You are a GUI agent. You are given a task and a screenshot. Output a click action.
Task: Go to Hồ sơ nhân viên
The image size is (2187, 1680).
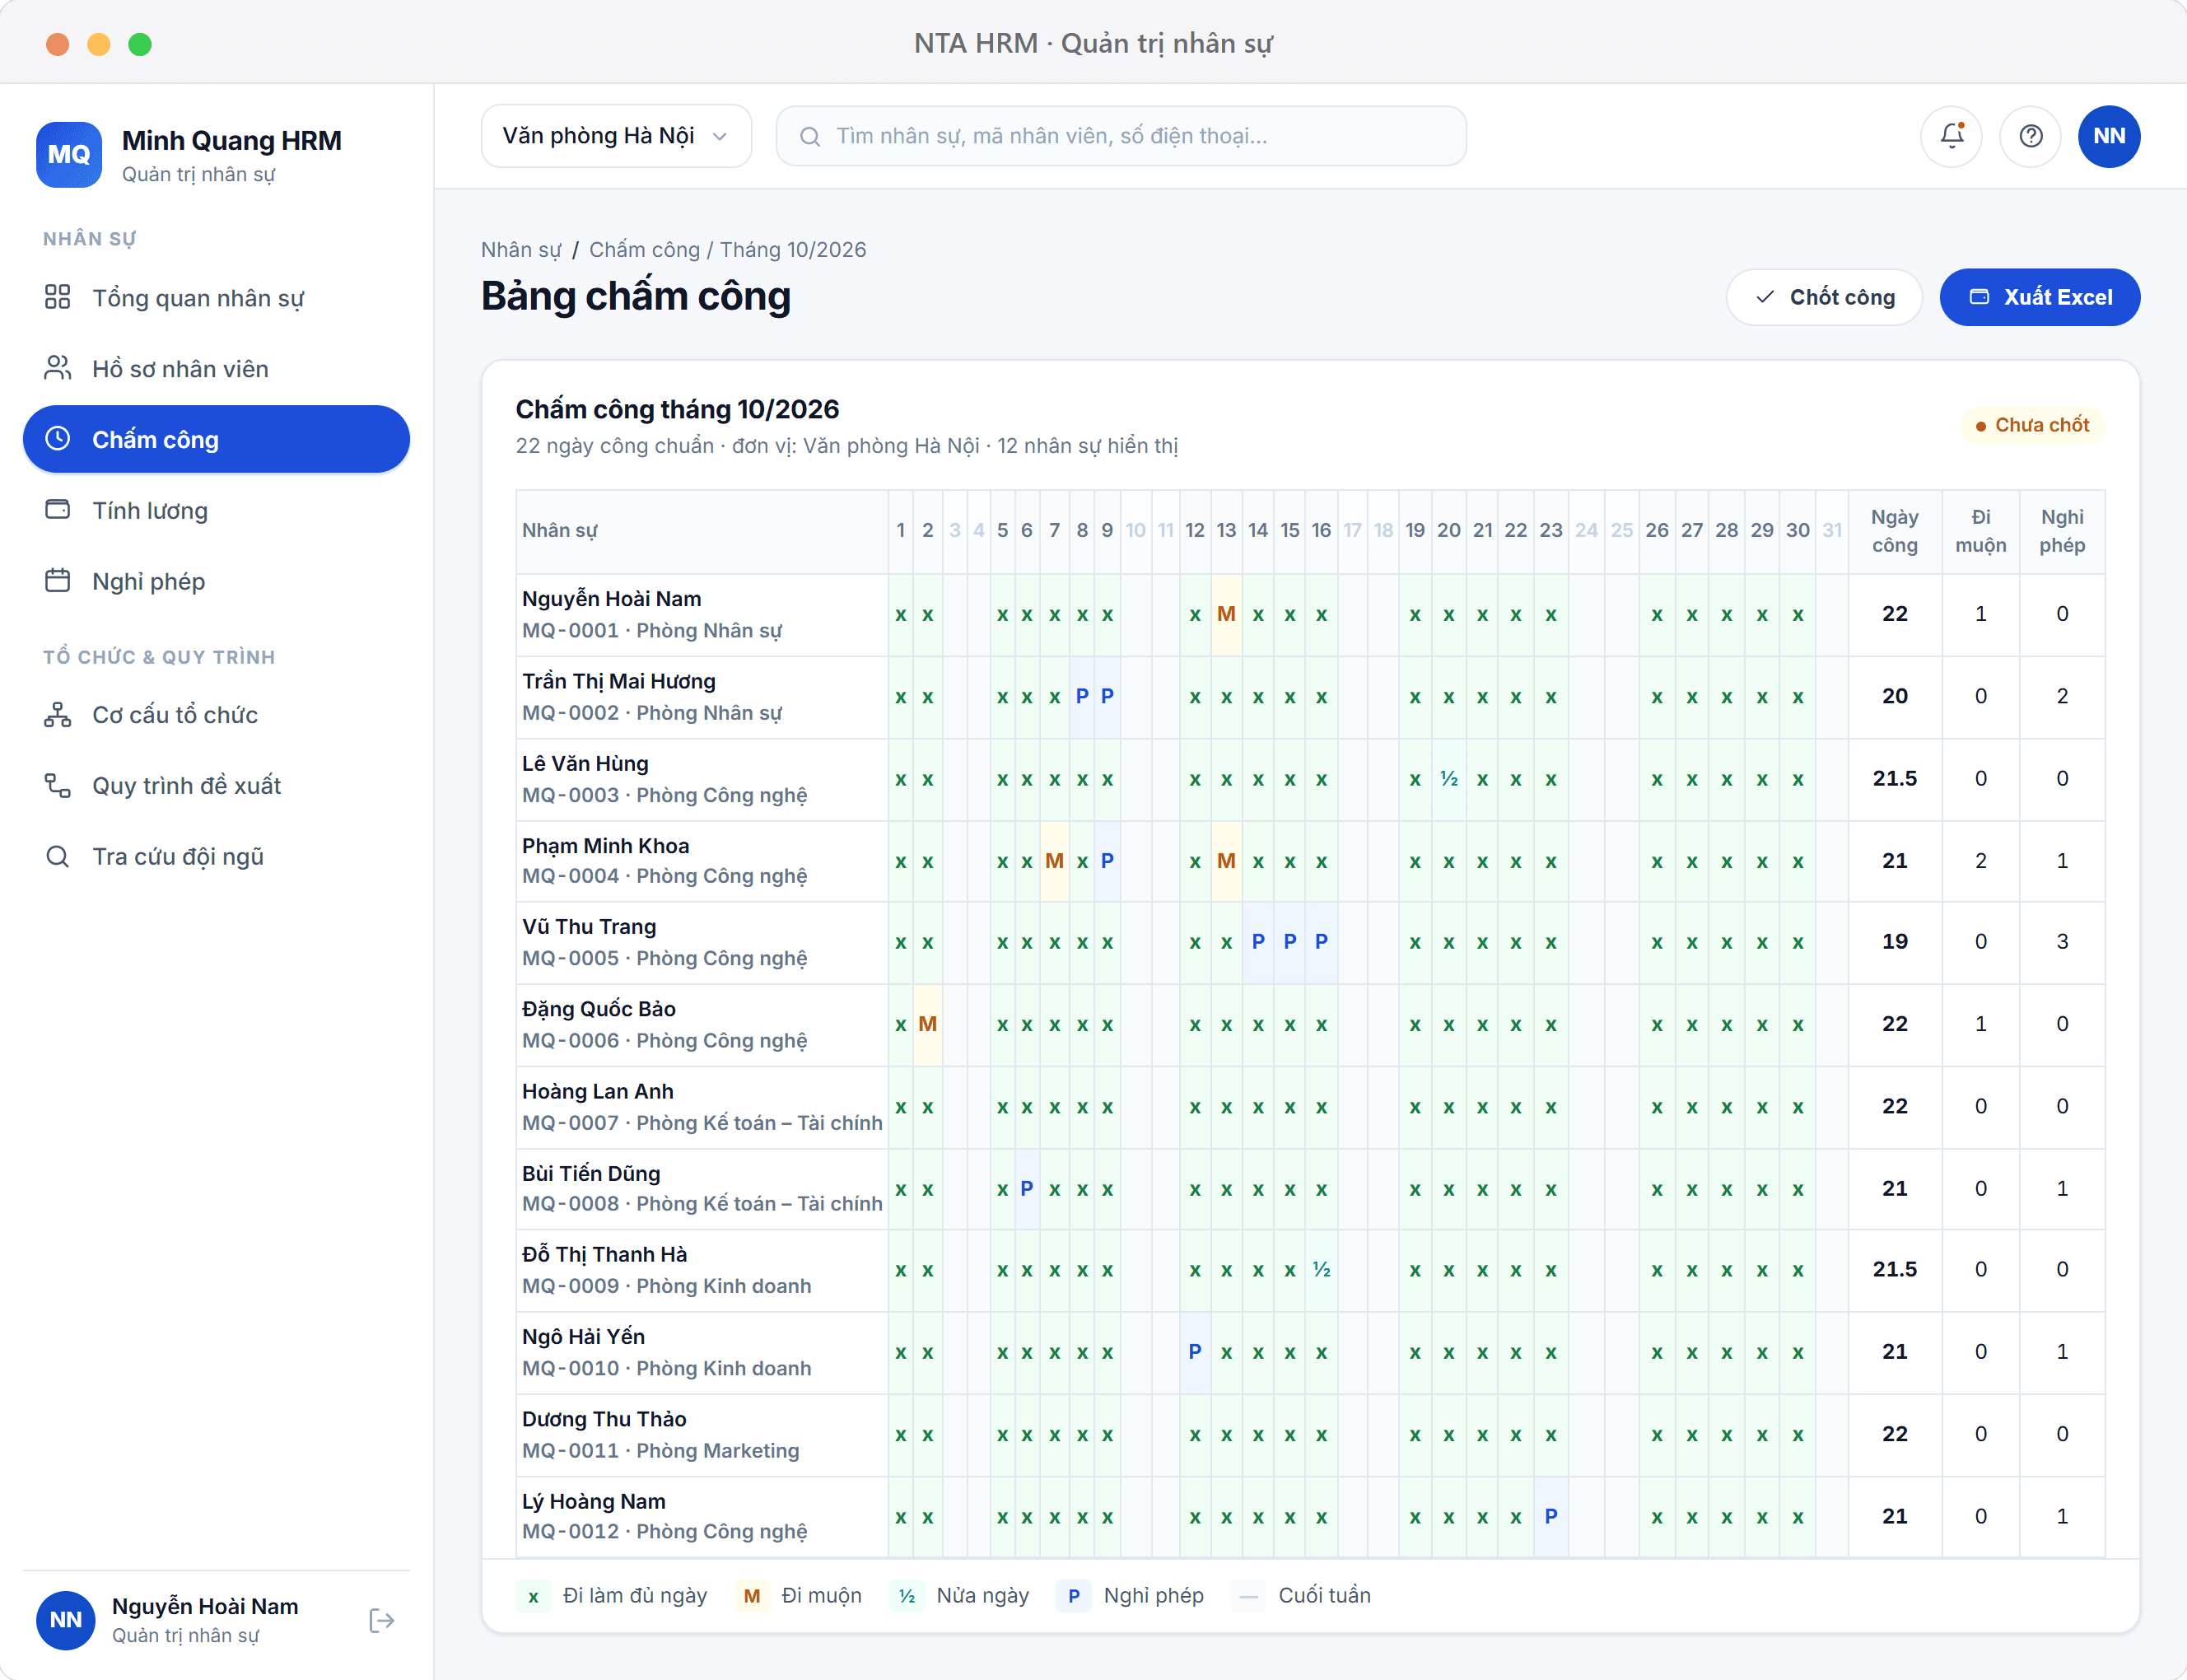tap(216, 369)
